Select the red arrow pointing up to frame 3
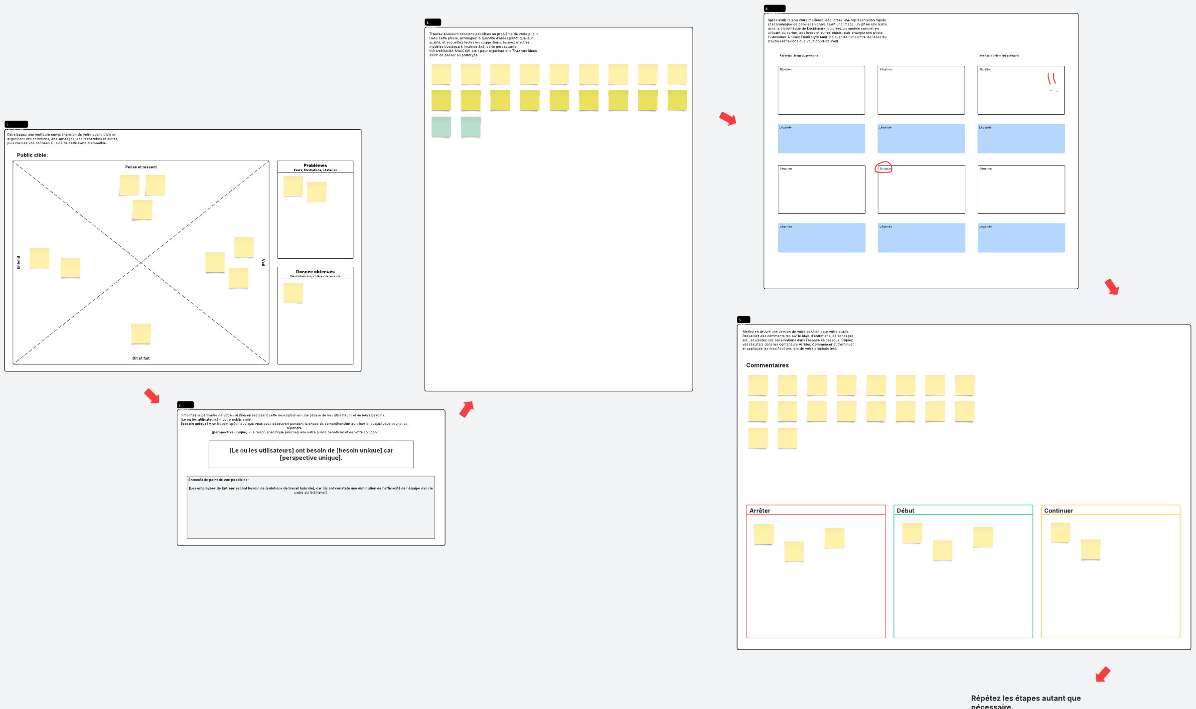The height and width of the screenshot is (709, 1196). coord(466,409)
